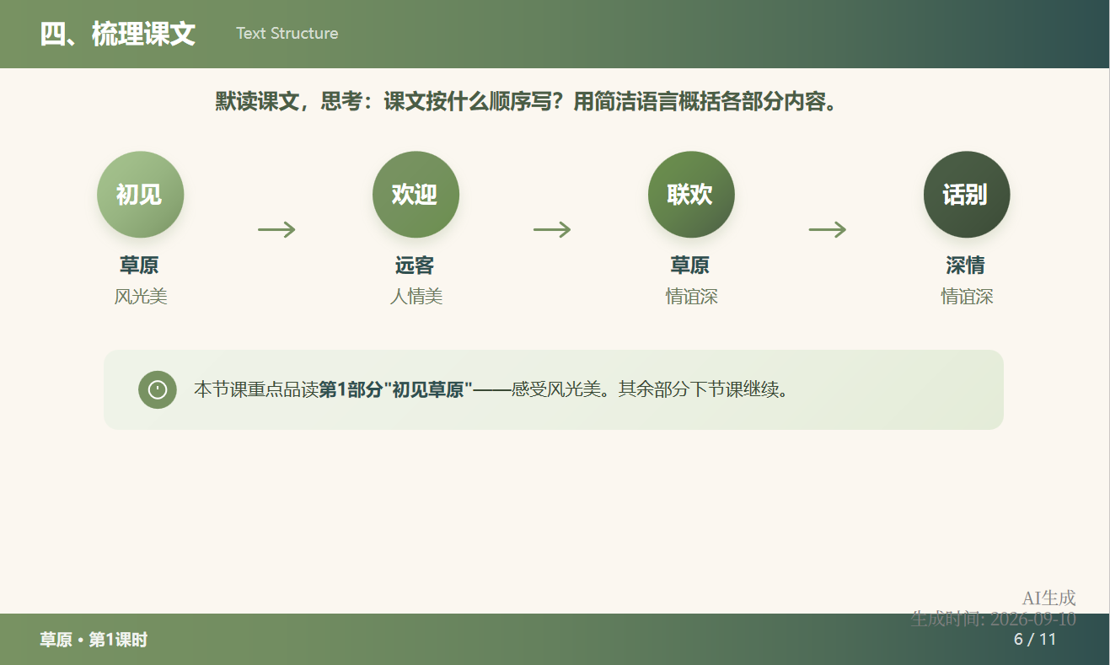Select the Text Structure subtitle
1110x665 pixels.
click(287, 34)
